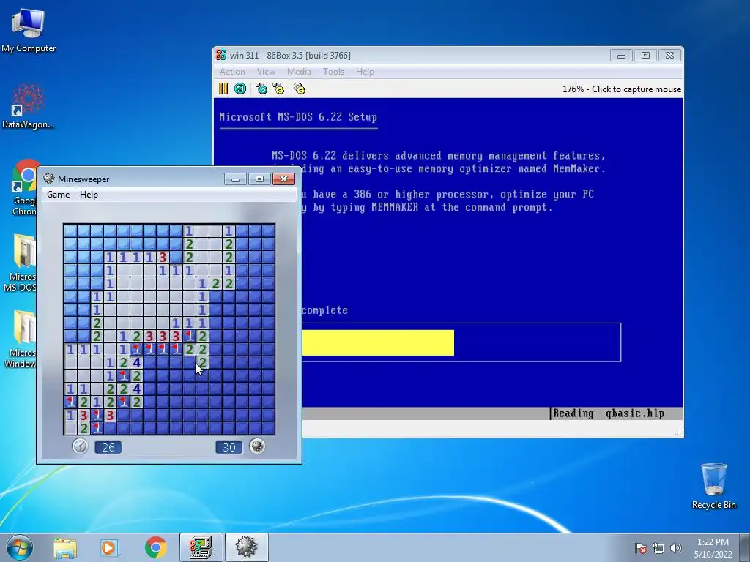This screenshot has height=562, width=750.
Task: Open 86Box settings via the gear toolbar icon
Action: (300, 89)
